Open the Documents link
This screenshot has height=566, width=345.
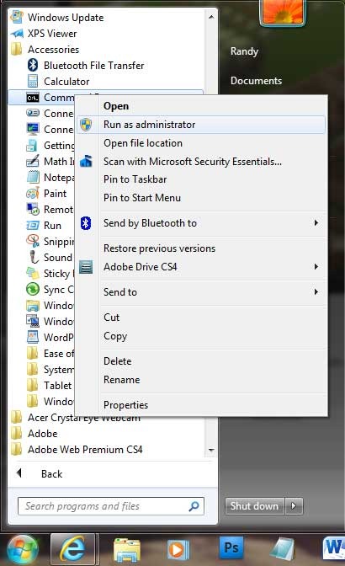click(x=257, y=81)
